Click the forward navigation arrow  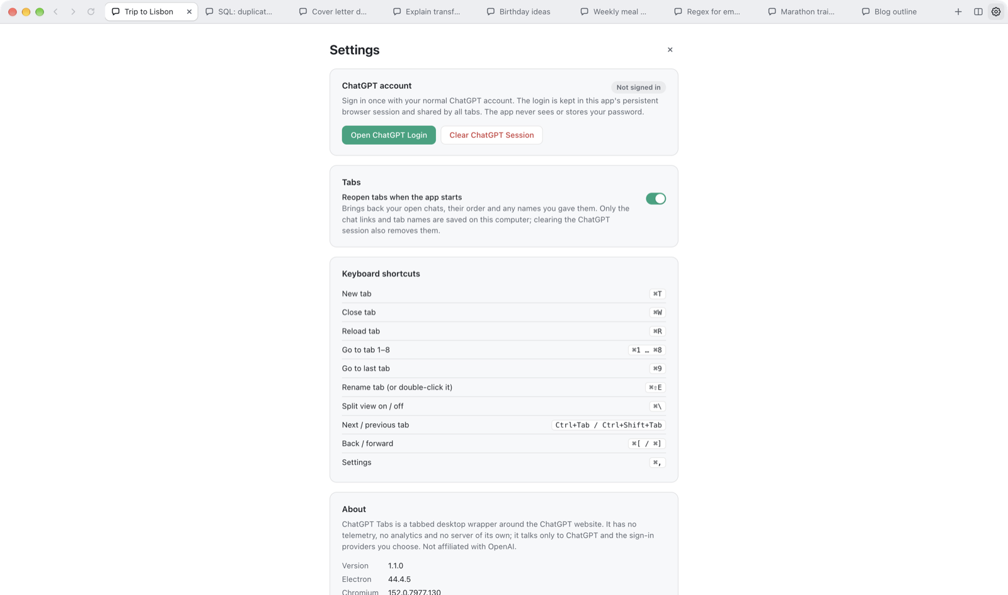(x=73, y=12)
